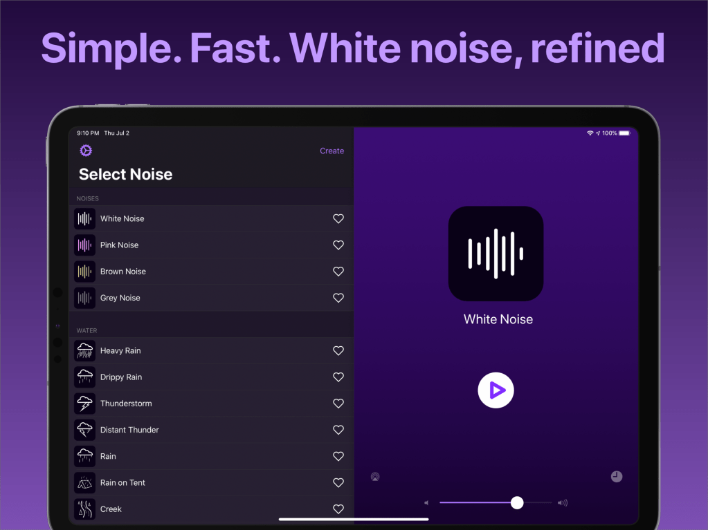Toggle the heart next to Distant Thunder
This screenshot has height=530, width=708.
(338, 429)
